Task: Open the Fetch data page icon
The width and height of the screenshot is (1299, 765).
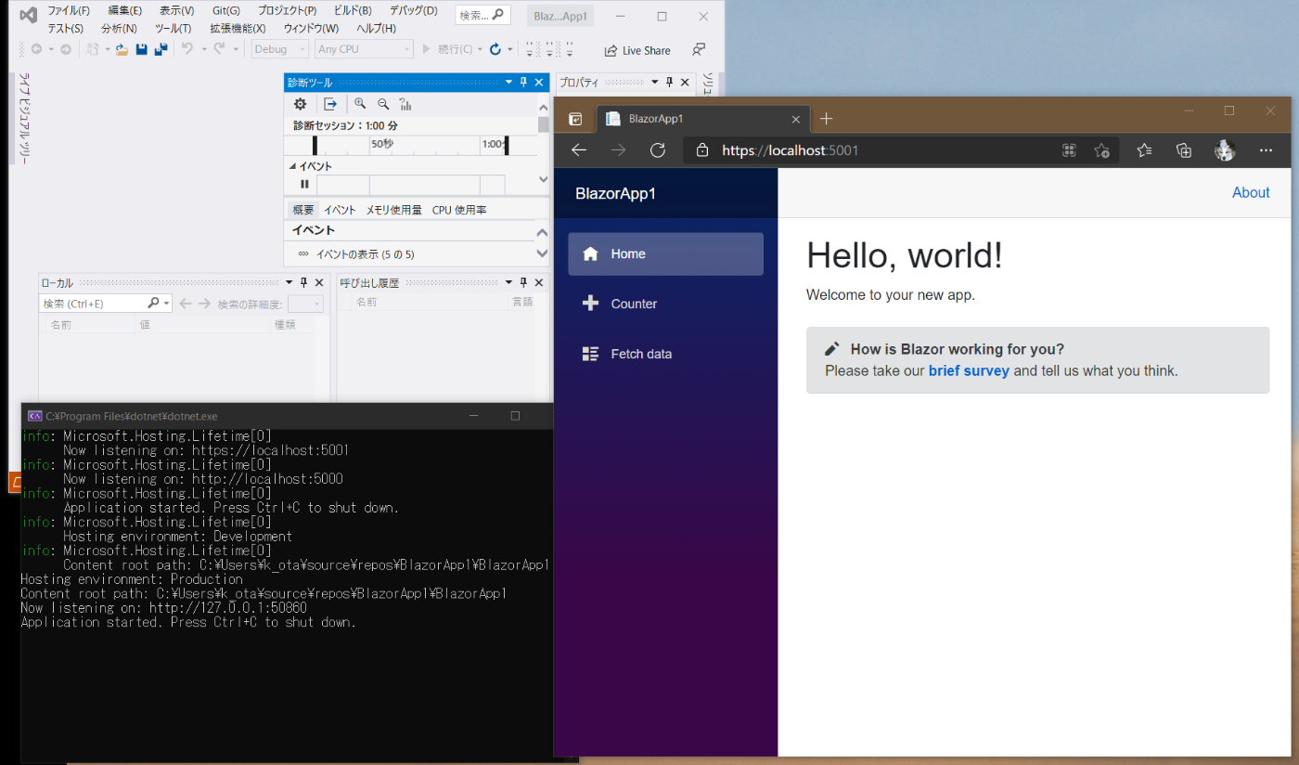Action: tap(590, 353)
